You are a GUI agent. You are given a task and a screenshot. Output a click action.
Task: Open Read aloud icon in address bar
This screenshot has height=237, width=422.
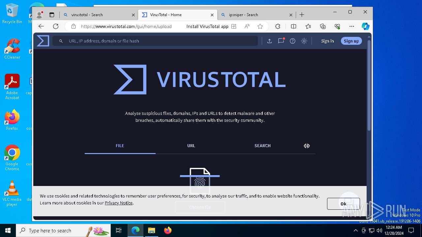pos(247,26)
